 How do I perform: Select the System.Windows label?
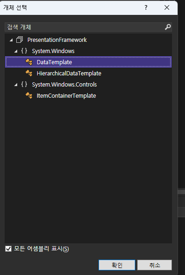(x=53, y=51)
